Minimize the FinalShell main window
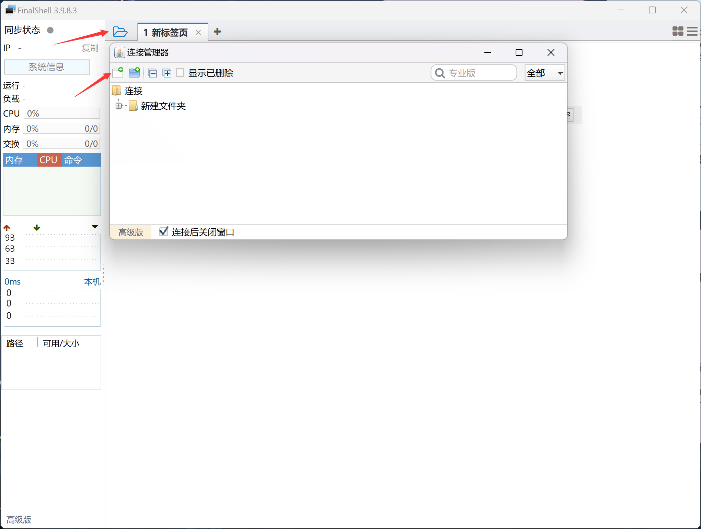701x529 pixels. point(621,10)
